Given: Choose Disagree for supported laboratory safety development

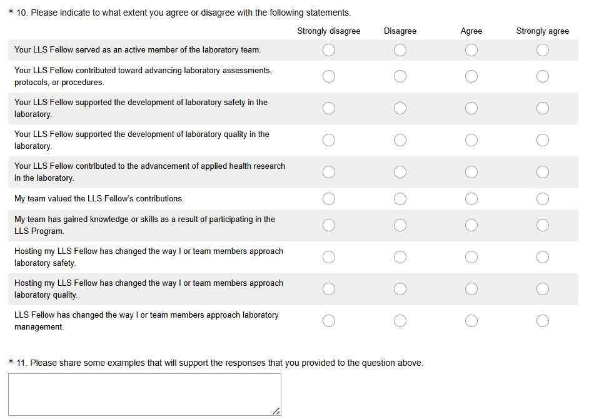Looking at the screenshot, I should tap(400, 108).
